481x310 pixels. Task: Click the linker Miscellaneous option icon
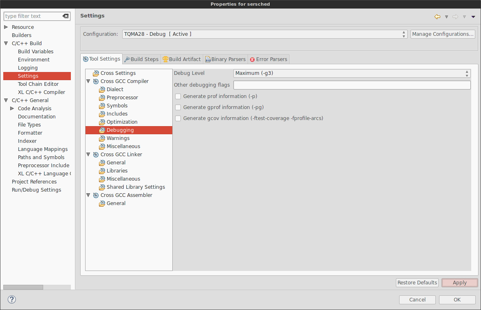102,179
